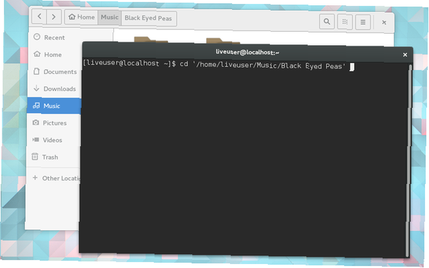
Task: Click the terminal title bar liveuser@localhost
Action: click(248, 52)
